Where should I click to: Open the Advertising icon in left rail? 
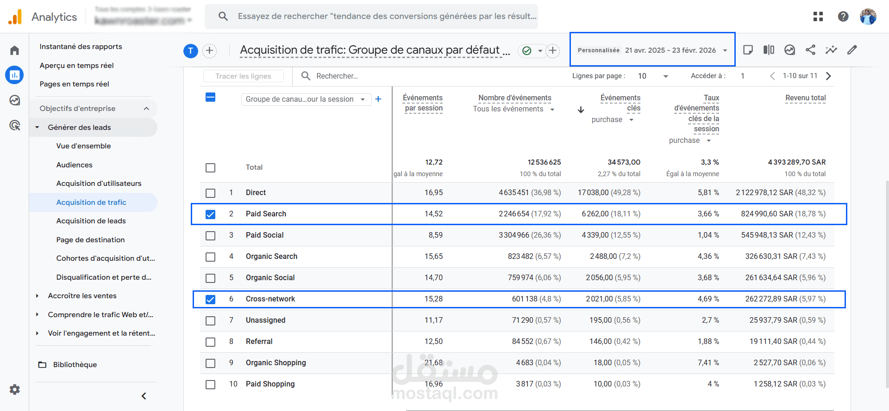click(15, 125)
